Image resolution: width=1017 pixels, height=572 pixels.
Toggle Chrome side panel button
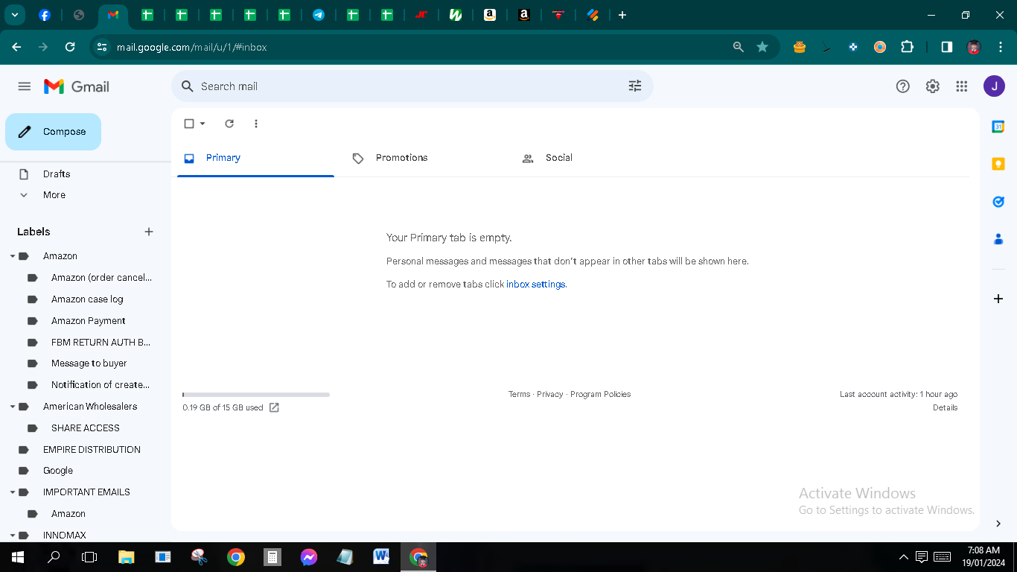947,47
